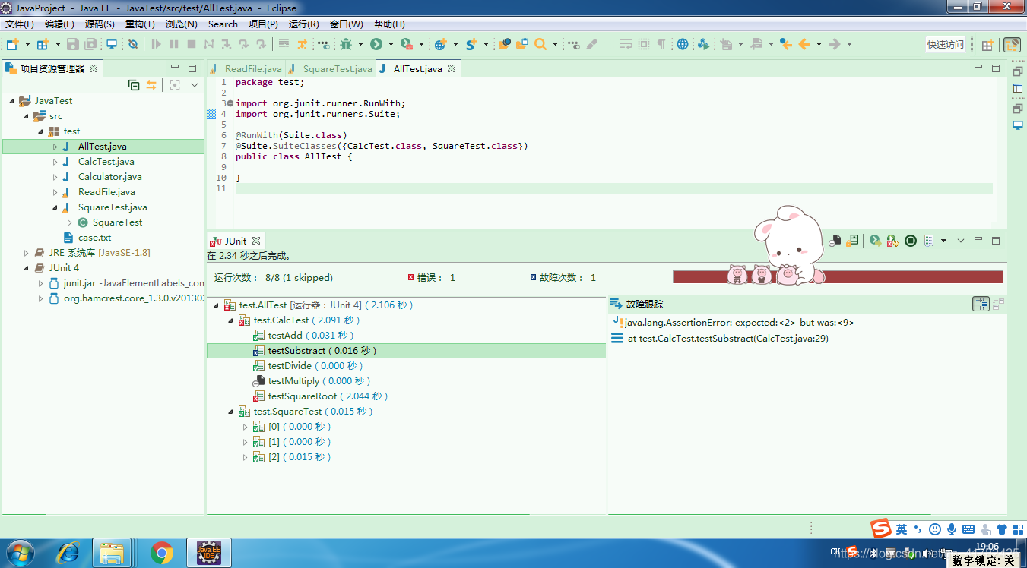Select testAdd in JUnit results

303,336
